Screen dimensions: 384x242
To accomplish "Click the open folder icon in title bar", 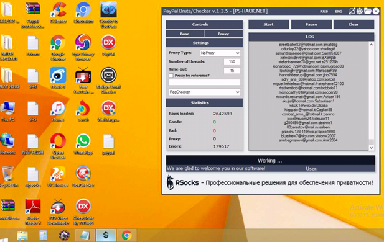I will [x=368, y=11].
